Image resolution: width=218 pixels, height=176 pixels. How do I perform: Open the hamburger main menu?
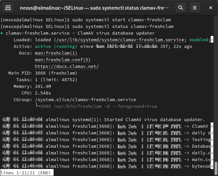[195, 7]
